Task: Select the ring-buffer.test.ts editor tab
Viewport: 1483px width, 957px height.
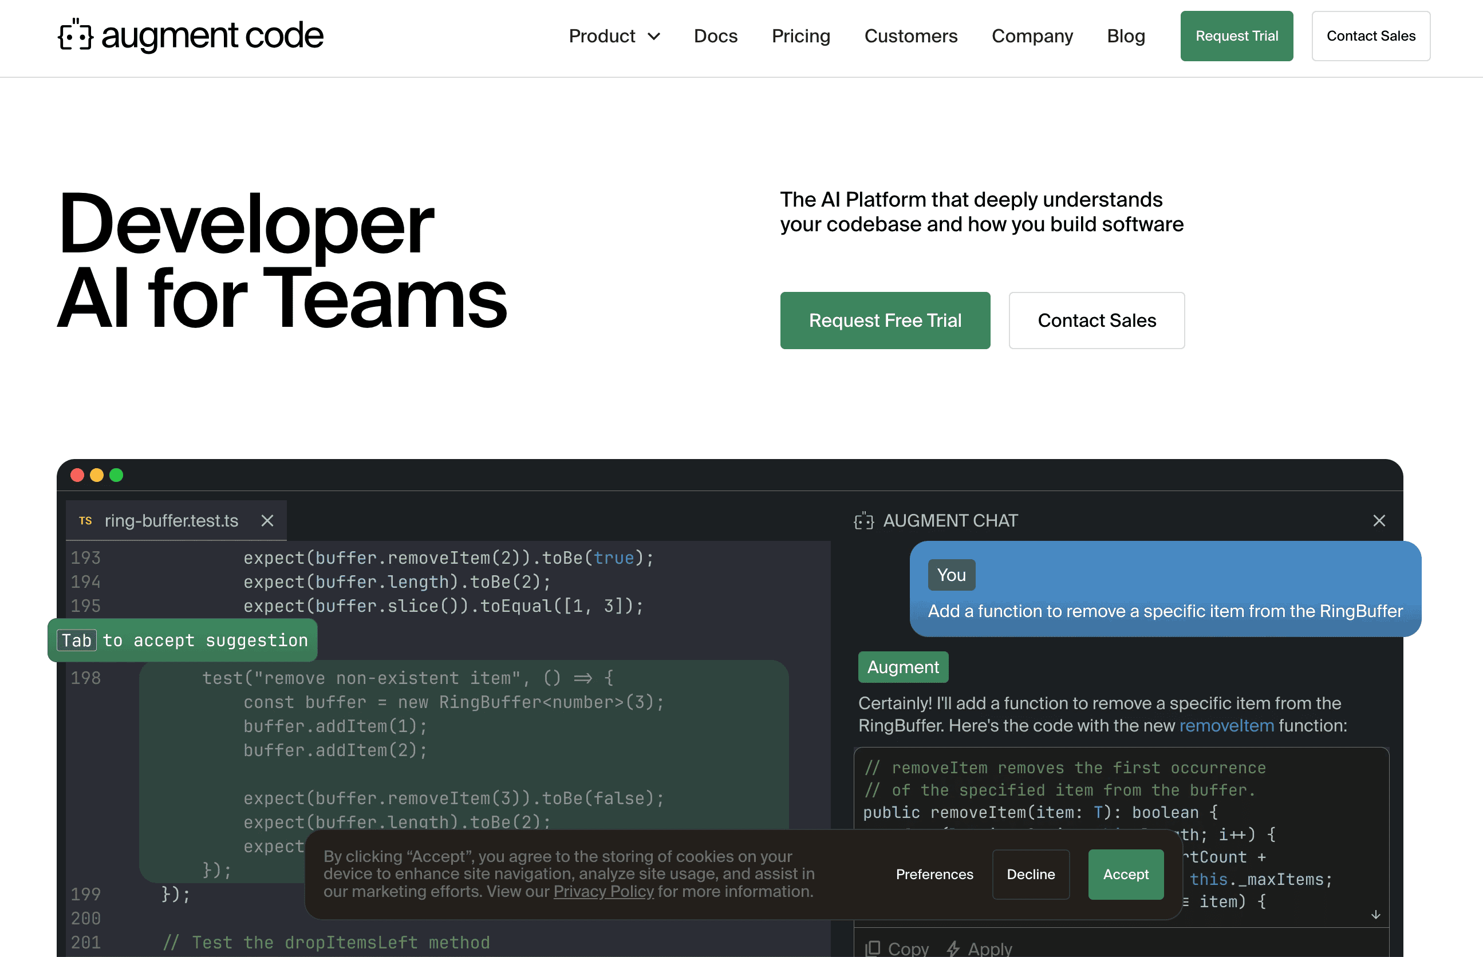Action: [x=176, y=520]
